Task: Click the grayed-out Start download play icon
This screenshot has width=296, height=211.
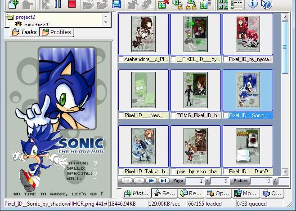Action: click(44, 4)
